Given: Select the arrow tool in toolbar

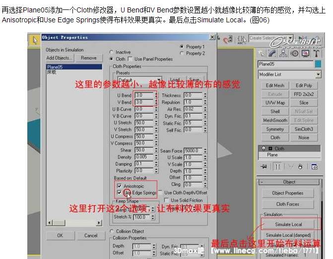Looking at the screenshot, I should coord(34,40).
